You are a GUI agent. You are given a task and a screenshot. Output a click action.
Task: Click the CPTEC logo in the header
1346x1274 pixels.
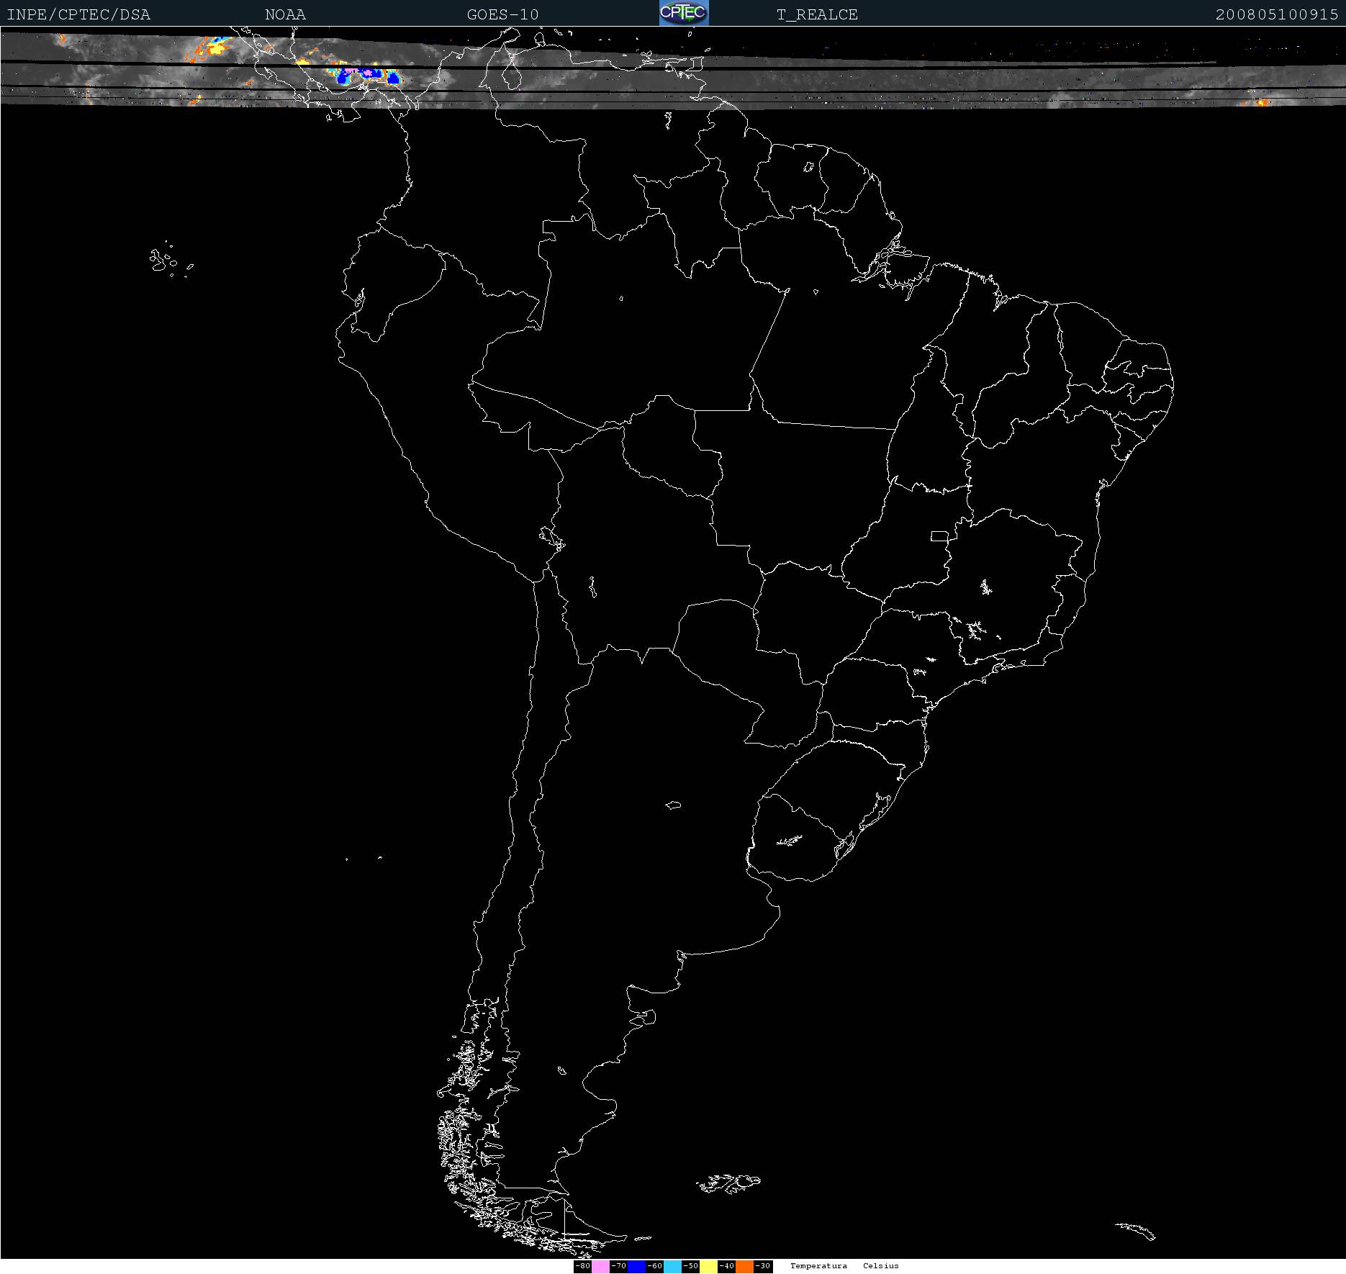point(684,13)
